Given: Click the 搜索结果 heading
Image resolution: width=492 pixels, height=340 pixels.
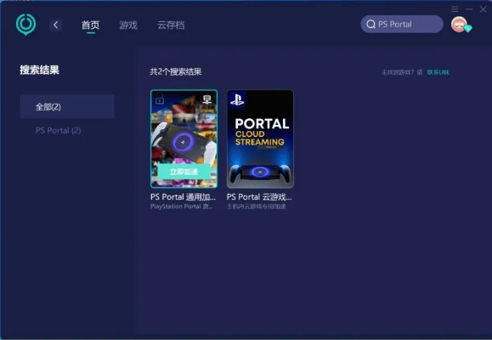Looking at the screenshot, I should [40, 70].
